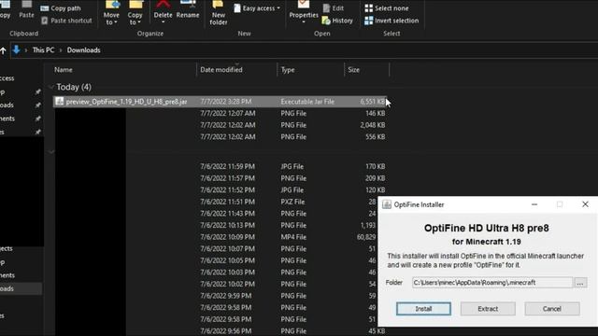
Task: Click the Paste ribbon button
Action: pyautogui.click(x=26, y=9)
